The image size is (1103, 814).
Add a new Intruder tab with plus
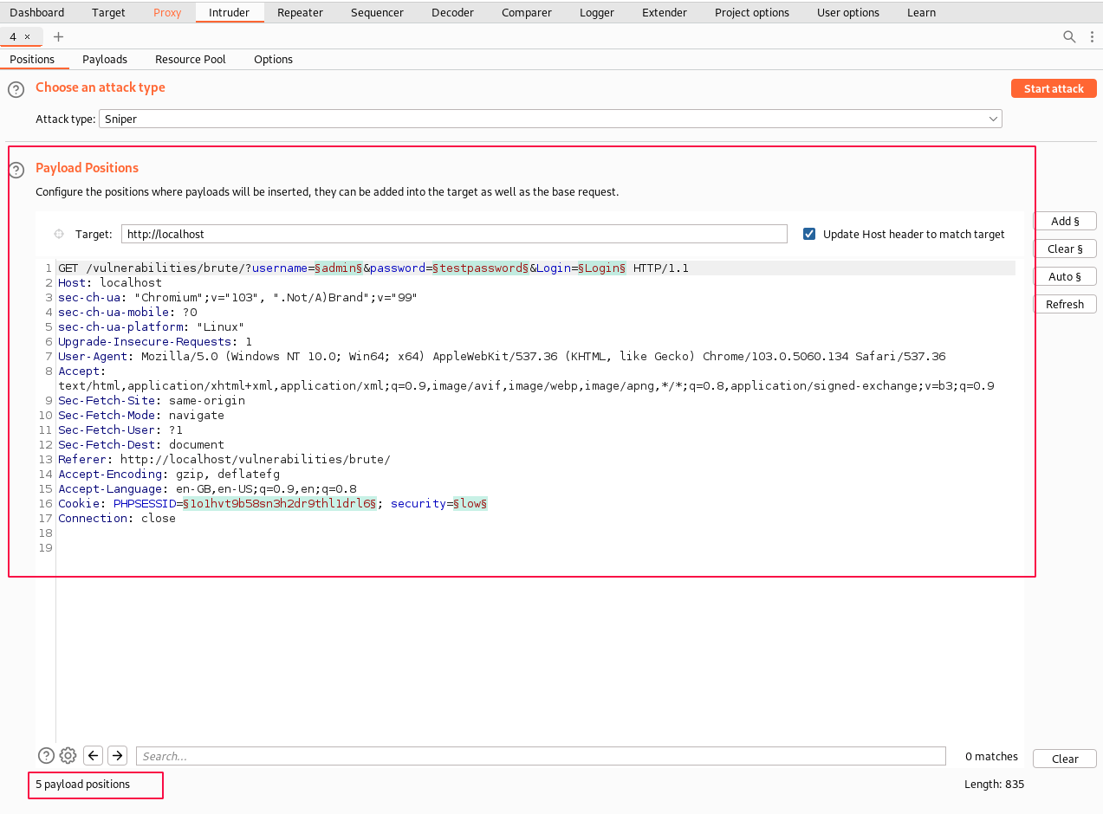click(x=59, y=36)
